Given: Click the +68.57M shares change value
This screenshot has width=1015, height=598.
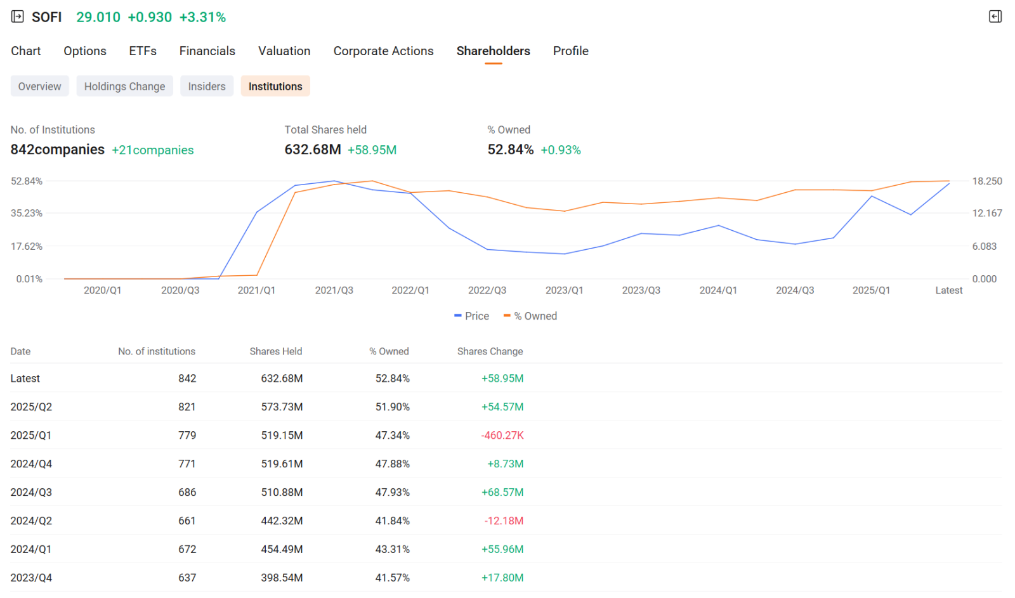Looking at the screenshot, I should coord(502,493).
